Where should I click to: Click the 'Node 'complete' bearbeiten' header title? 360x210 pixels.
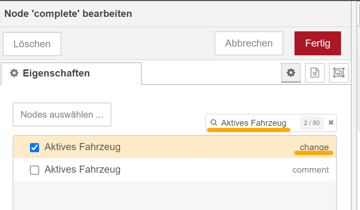click(x=68, y=13)
